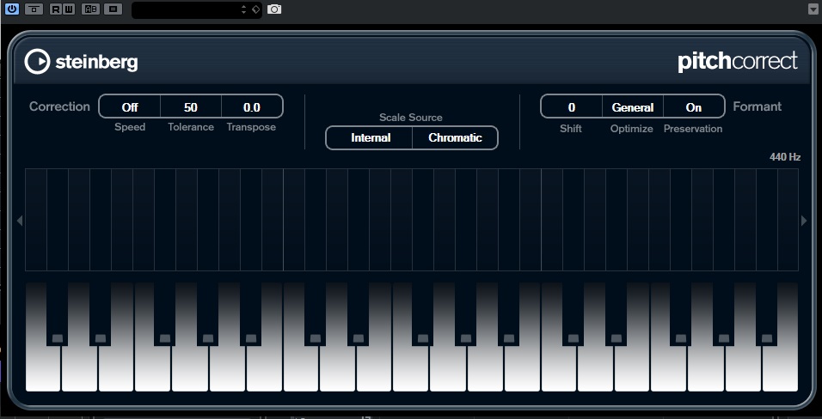Screen dimensions: 822x419
Task: Click the Speed value showing Off
Action: [130, 106]
